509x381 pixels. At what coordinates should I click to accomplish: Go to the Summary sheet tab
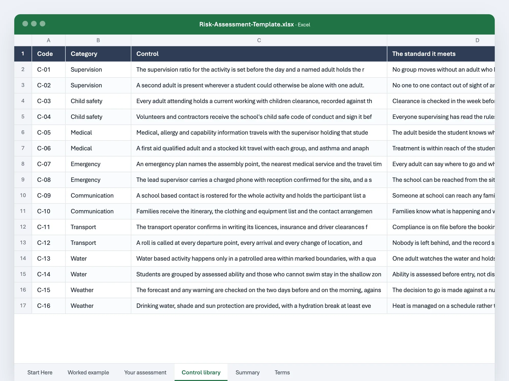click(x=247, y=372)
